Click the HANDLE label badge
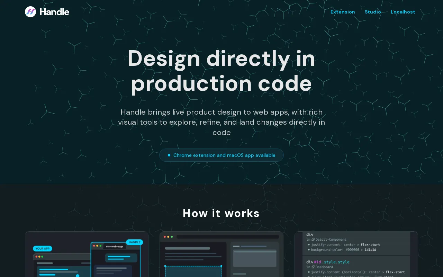The image size is (443, 277). pos(135,242)
